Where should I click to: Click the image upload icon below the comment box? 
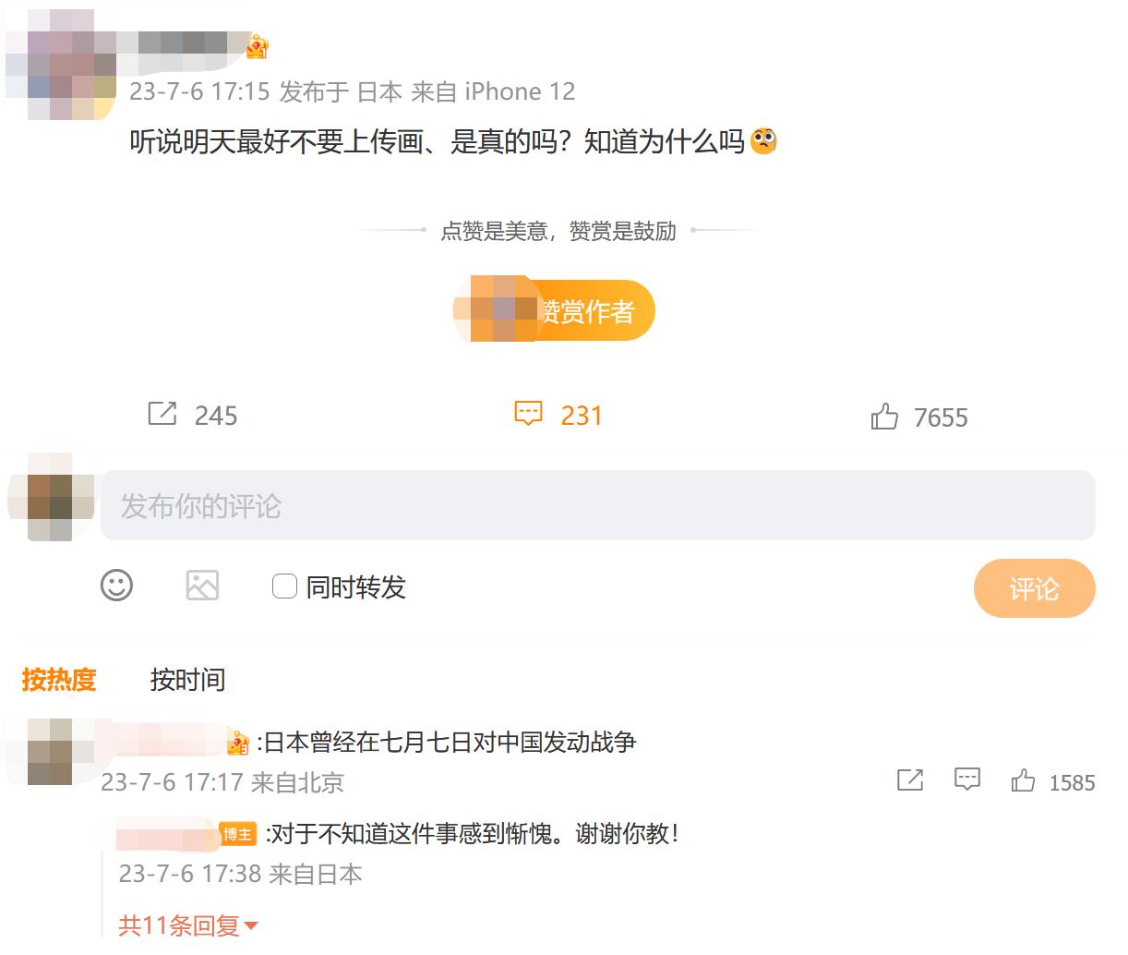202,586
